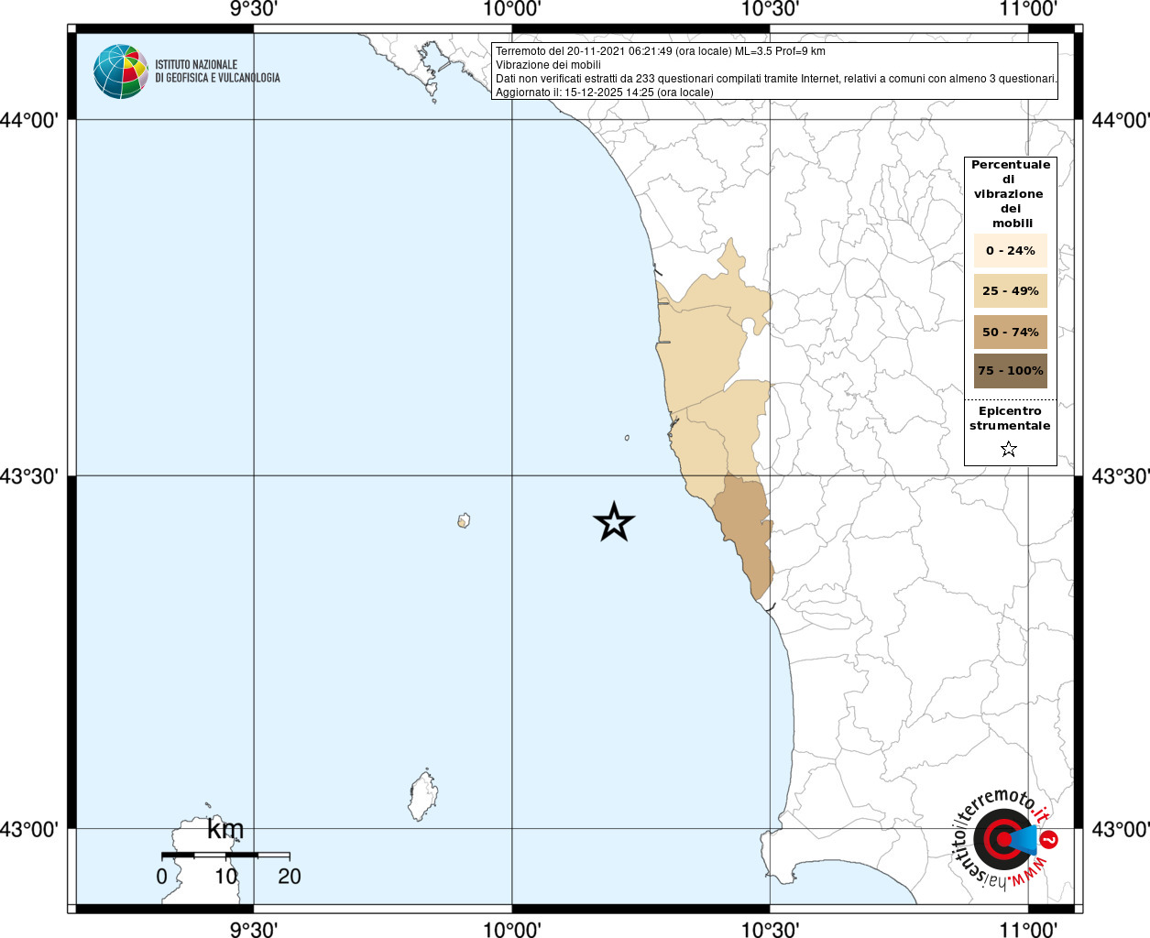
Task: Click the right axis label 43°00'
Action: tap(1121, 829)
